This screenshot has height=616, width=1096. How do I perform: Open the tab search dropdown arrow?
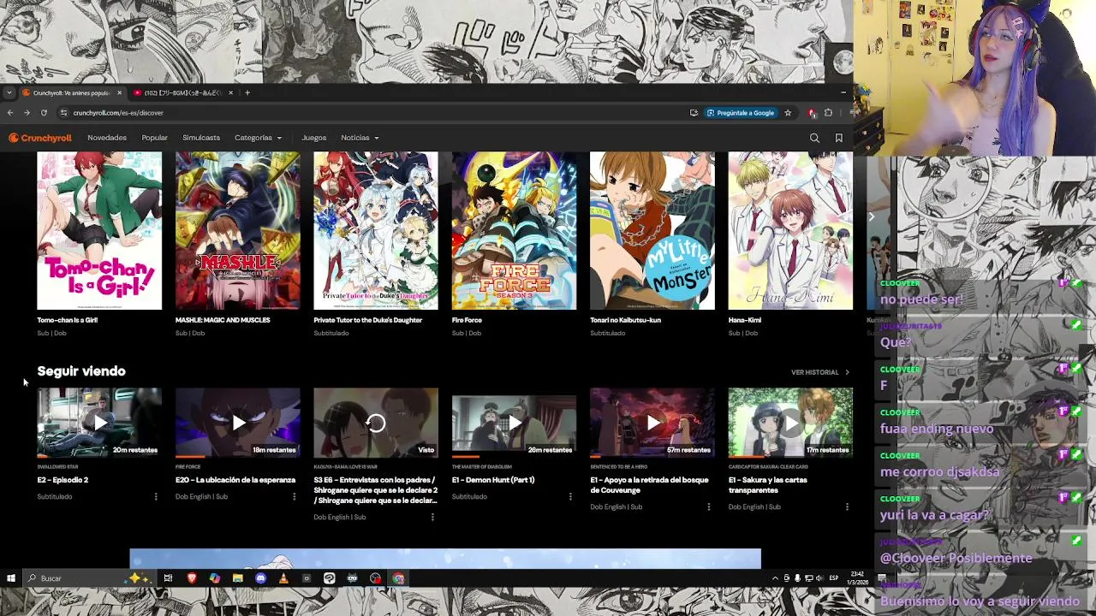point(9,92)
